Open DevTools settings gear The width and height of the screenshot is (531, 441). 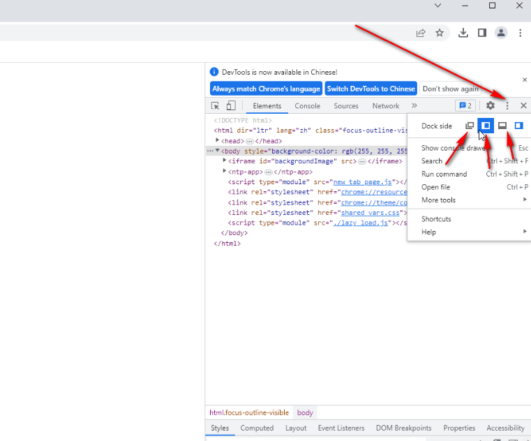[x=491, y=105]
